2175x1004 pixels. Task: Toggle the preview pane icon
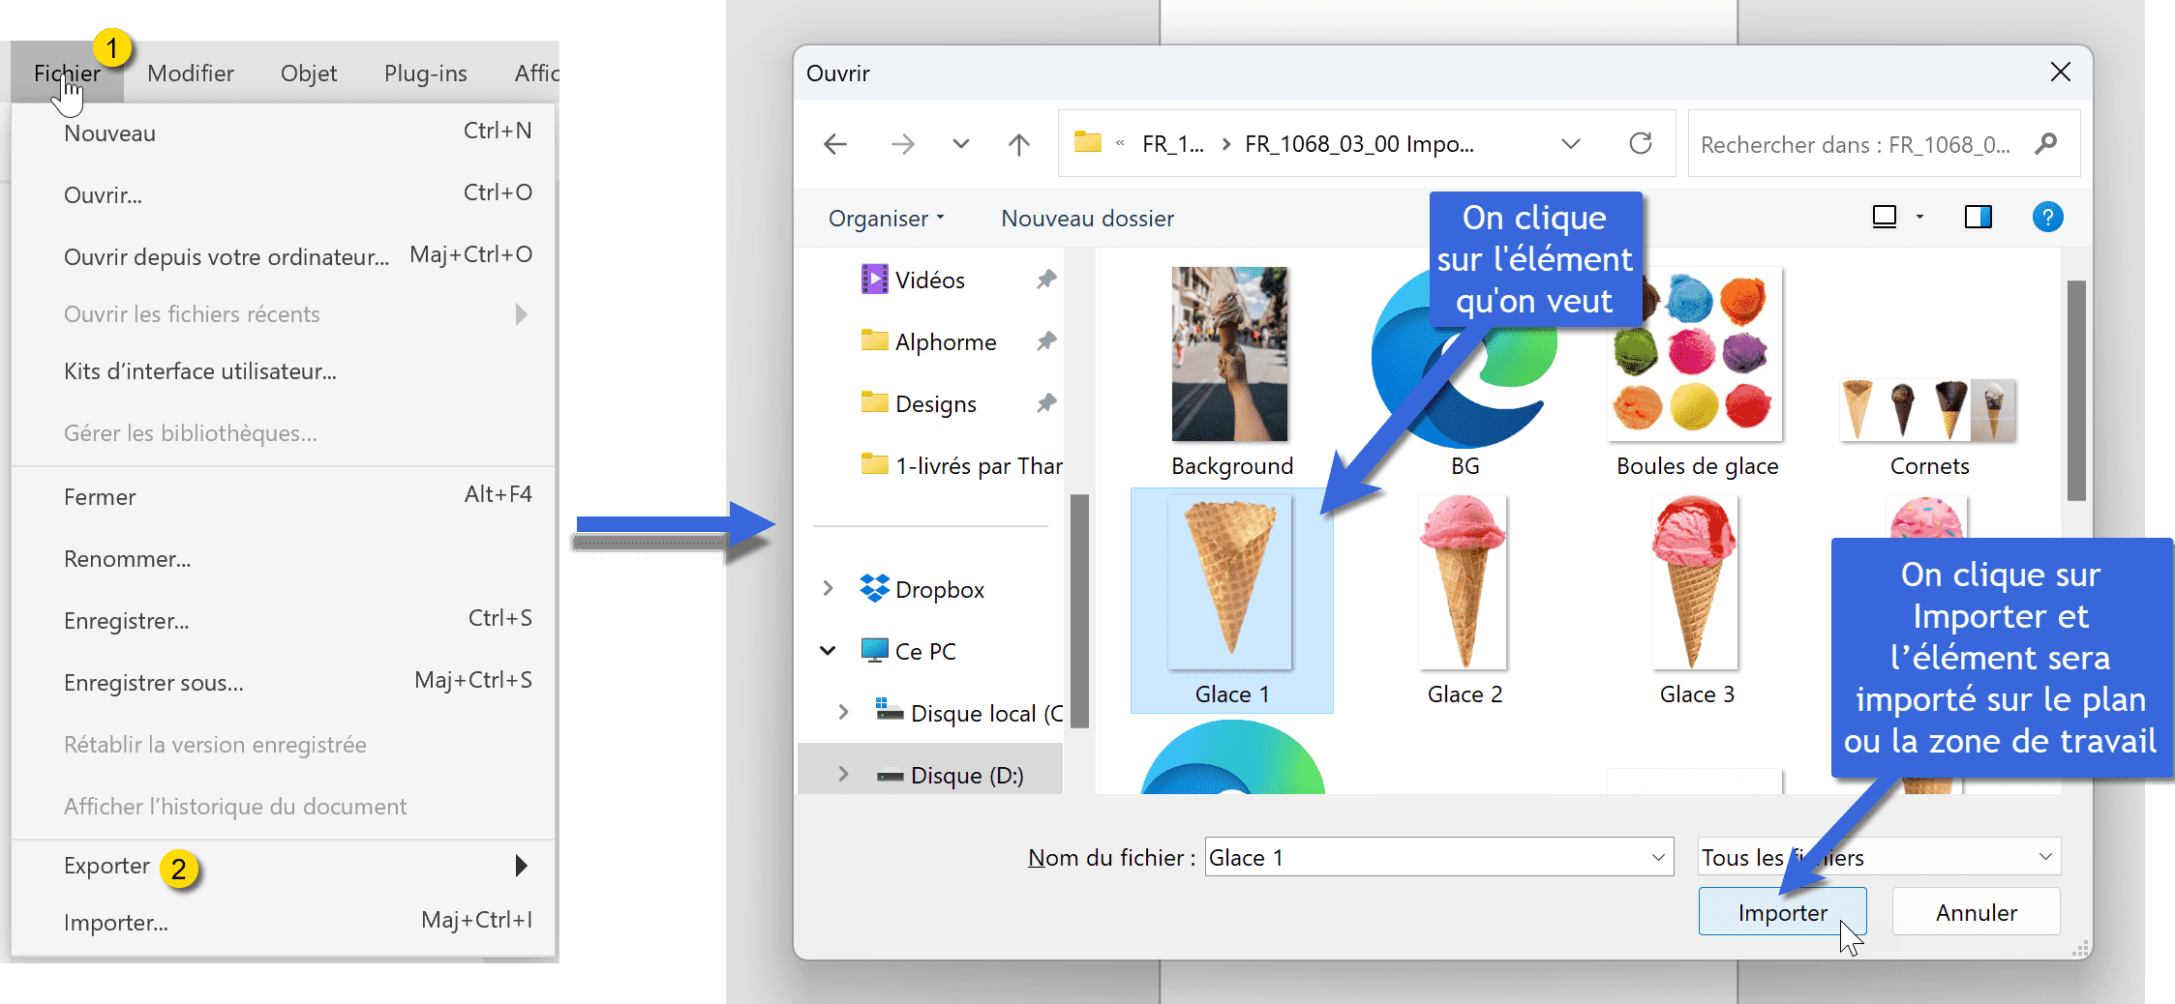[x=1978, y=218]
